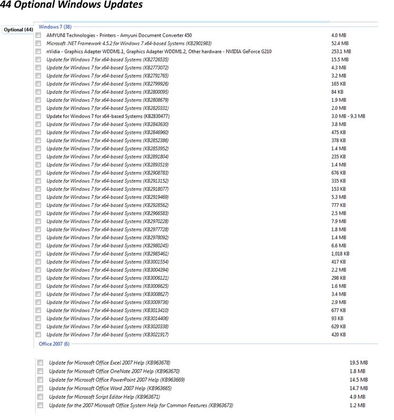Check the Script Editor Help (KB963671) box

pyautogui.click(x=40, y=397)
